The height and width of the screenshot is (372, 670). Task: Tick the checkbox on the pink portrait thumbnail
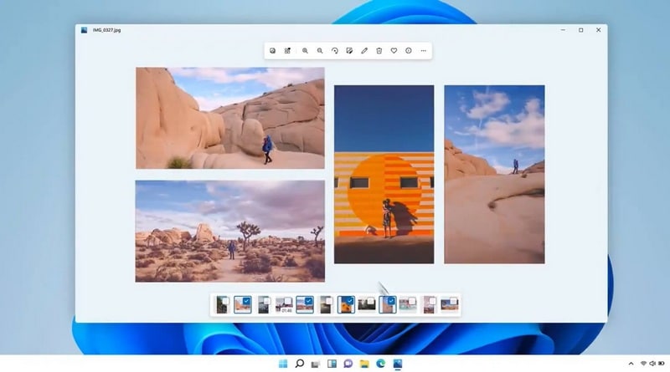432,301
